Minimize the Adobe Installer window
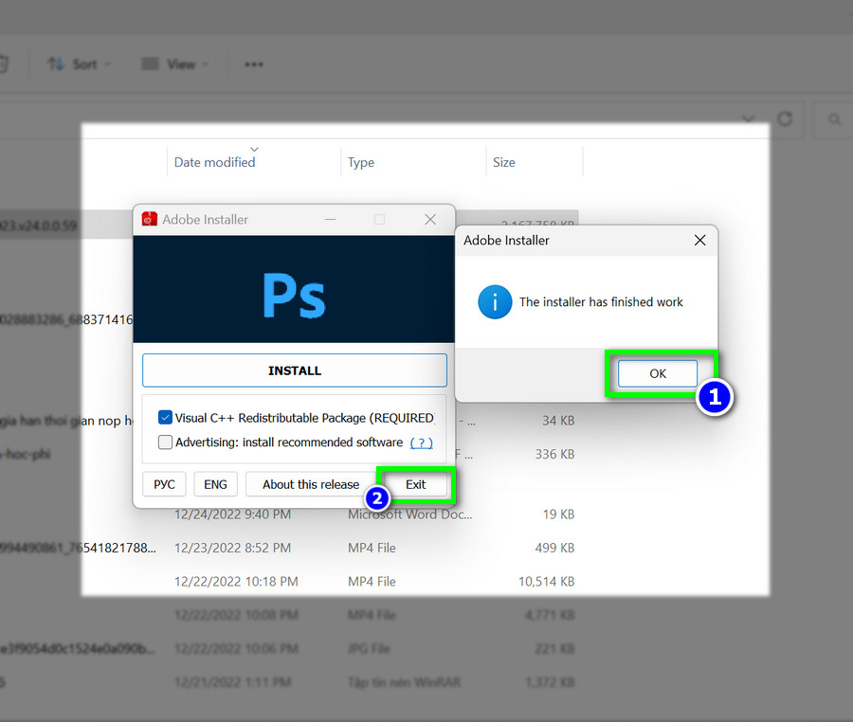The image size is (853, 722). pos(330,219)
